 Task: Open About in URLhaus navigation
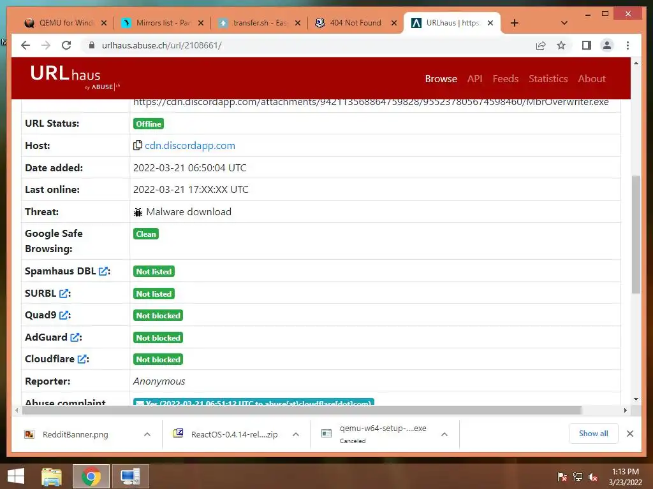click(592, 78)
